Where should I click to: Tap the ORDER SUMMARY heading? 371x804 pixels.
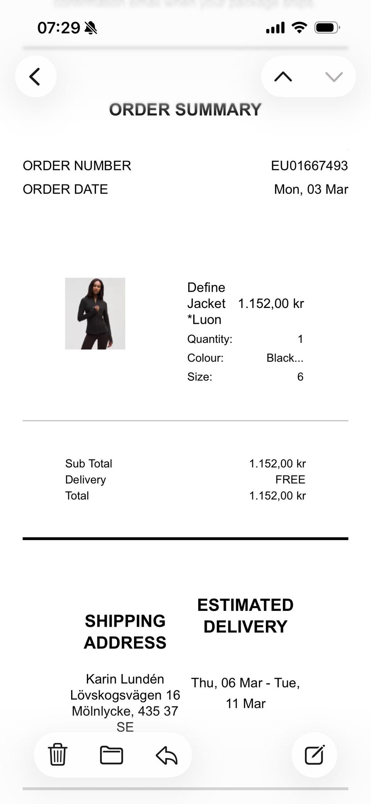pyautogui.click(x=185, y=110)
